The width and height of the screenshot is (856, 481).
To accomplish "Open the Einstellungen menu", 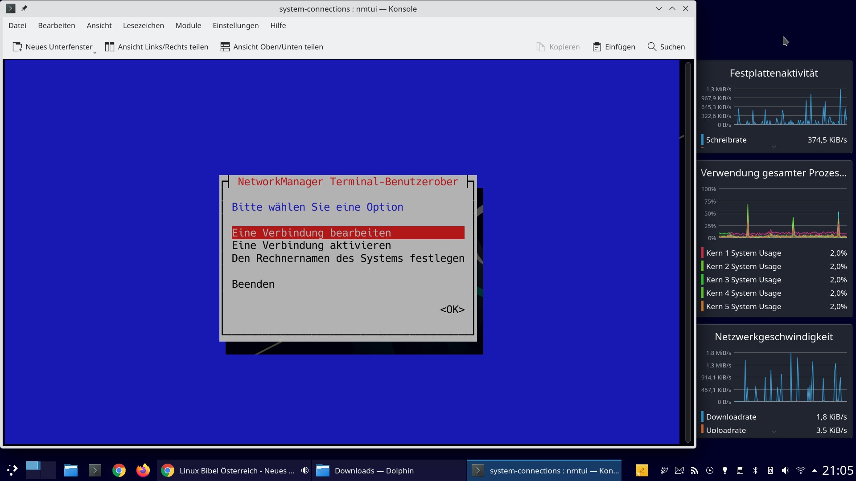I will (x=235, y=25).
